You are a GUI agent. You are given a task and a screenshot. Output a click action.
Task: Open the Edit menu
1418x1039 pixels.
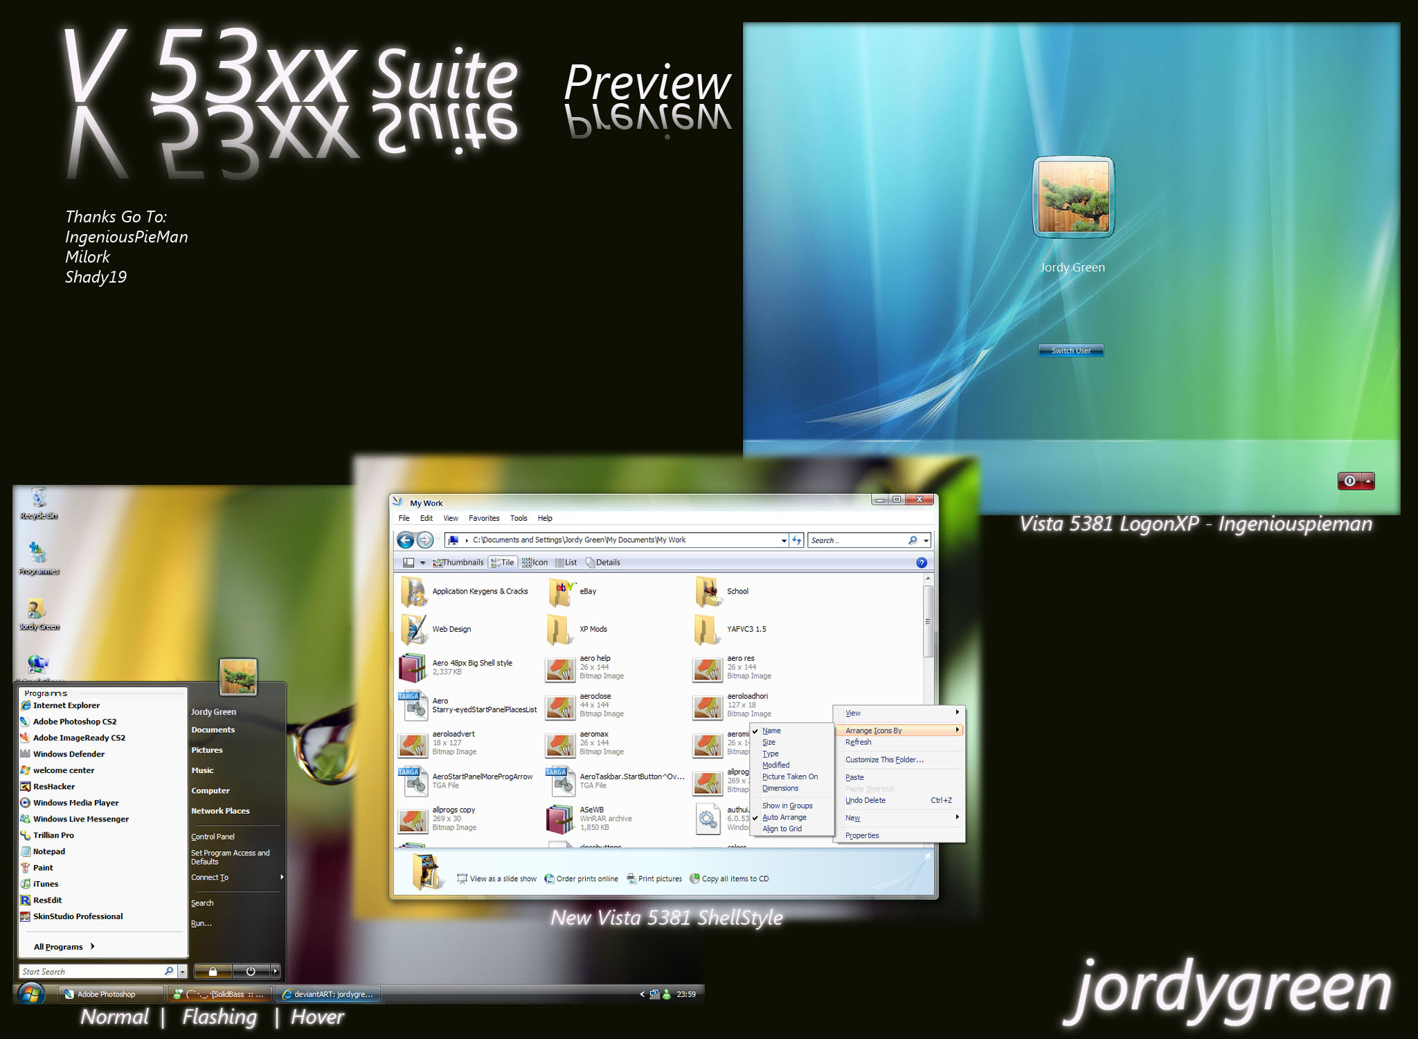click(427, 518)
